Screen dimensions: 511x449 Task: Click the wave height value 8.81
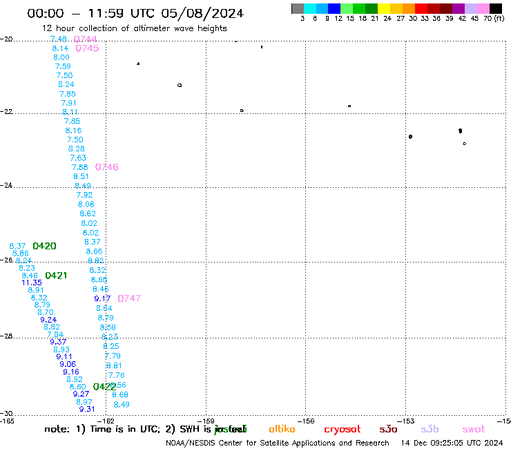[x=114, y=365]
